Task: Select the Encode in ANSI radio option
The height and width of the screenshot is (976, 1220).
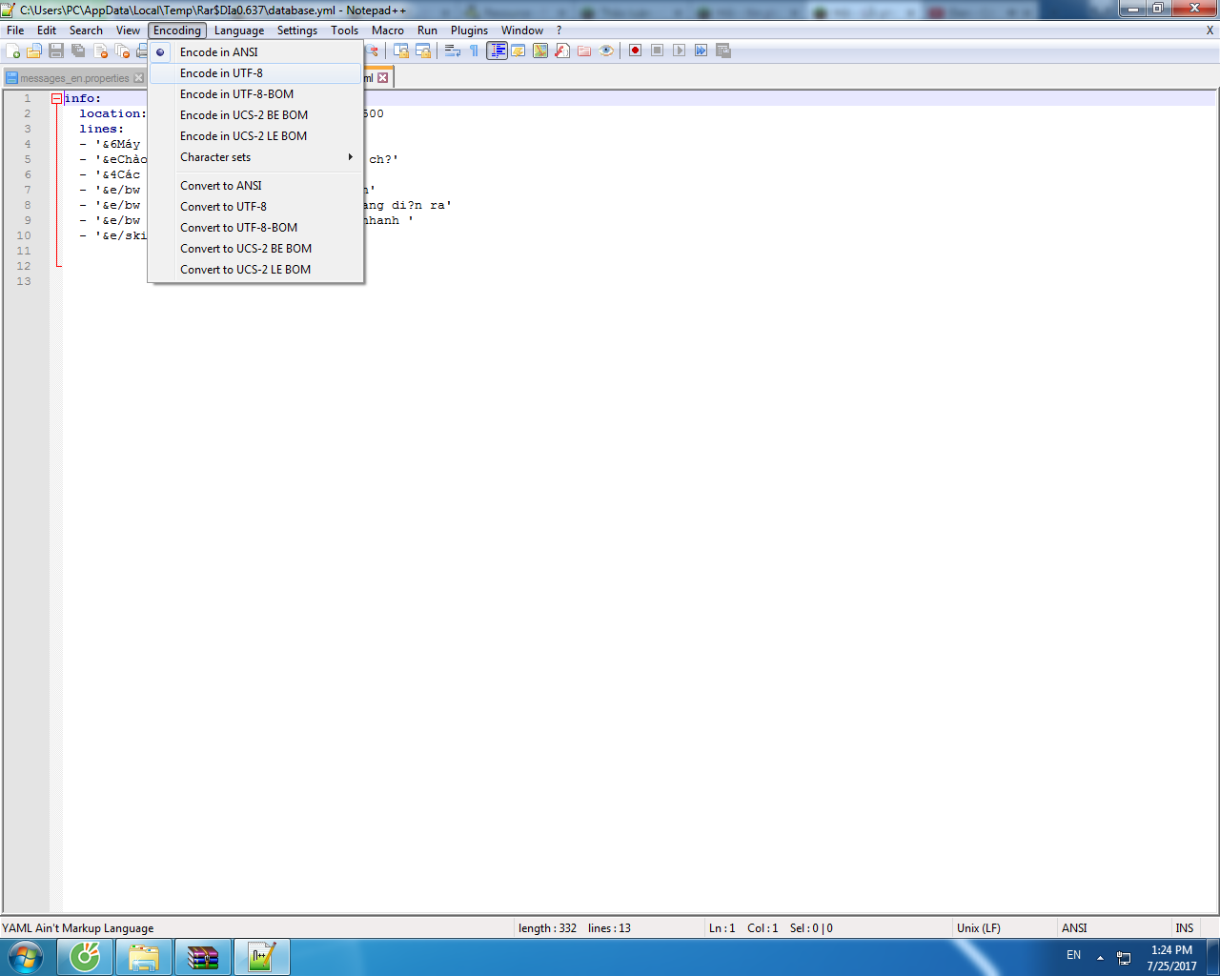Action: click(256, 52)
